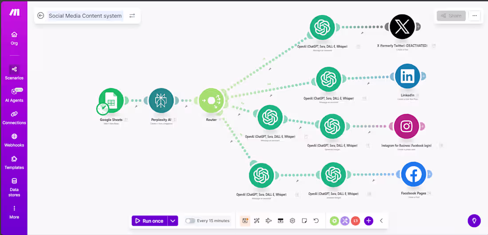Click the Every 15 minutes schedule text
This screenshot has height=235, width=488.
(x=213, y=221)
